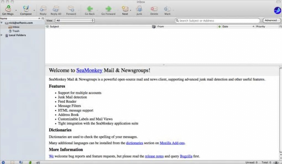
Task: Click the Mail icon in status bar
Action: click(x=12, y=162)
